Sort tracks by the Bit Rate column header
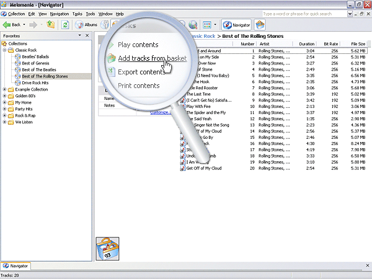This screenshot has width=372, height=279. point(328,44)
